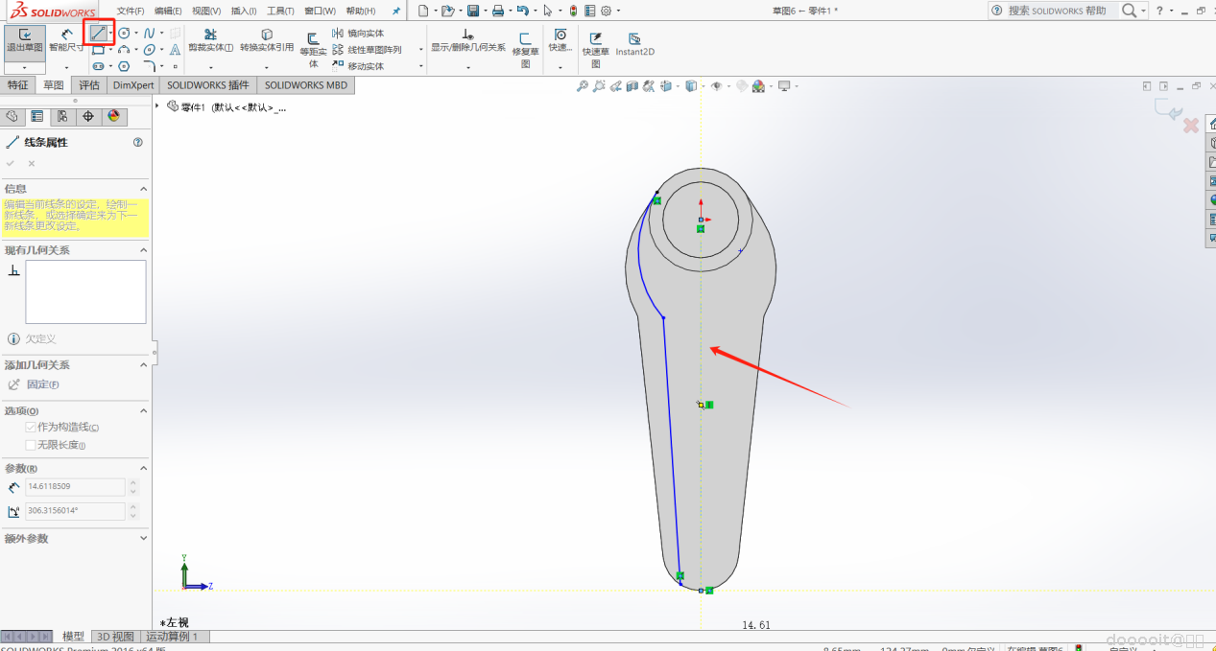This screenshot has height=651, width=1216.
Task: Click the Exit Sketch (退出草图) button
Action: [24, 40]
